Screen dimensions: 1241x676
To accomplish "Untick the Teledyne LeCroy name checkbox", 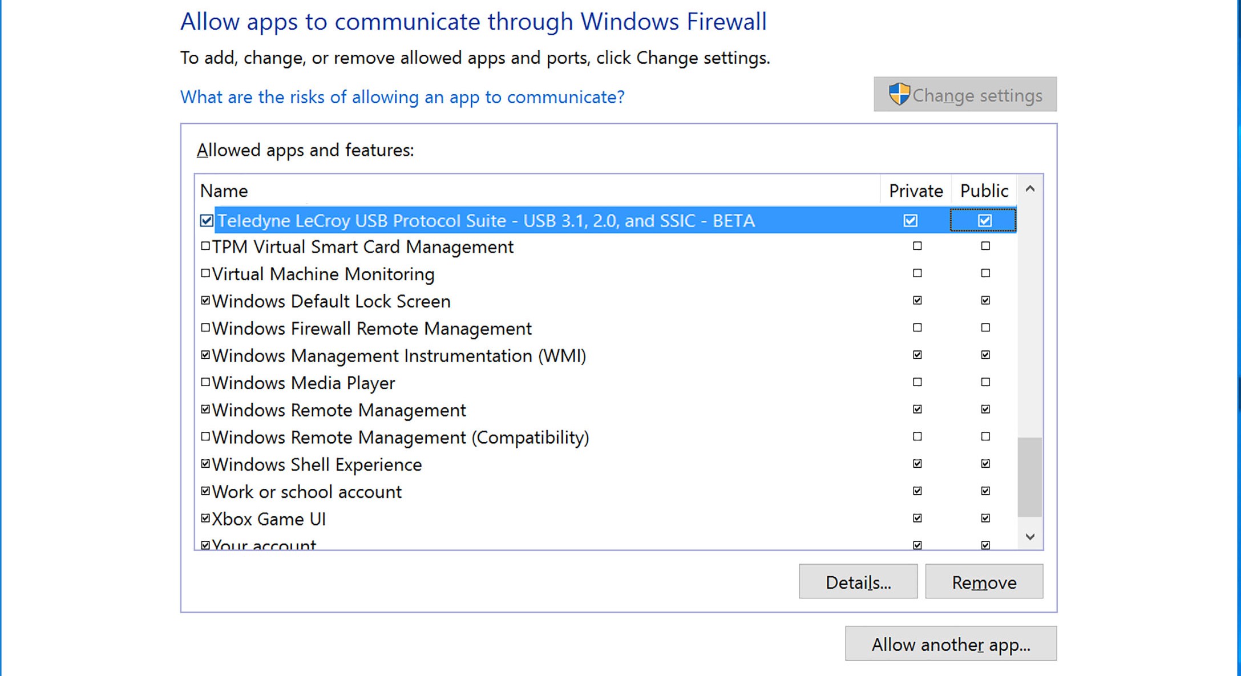I will click(207, 221).
